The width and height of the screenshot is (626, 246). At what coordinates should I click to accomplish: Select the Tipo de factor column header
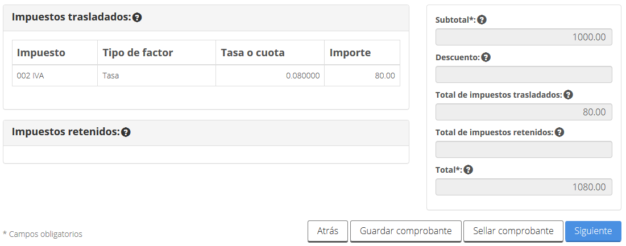pos(156,53)
